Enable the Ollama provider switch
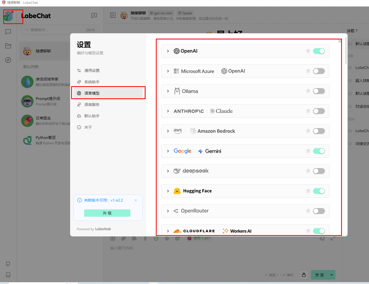Image resolution: width=369 pixels, height=284 pixels. [319, 91]
